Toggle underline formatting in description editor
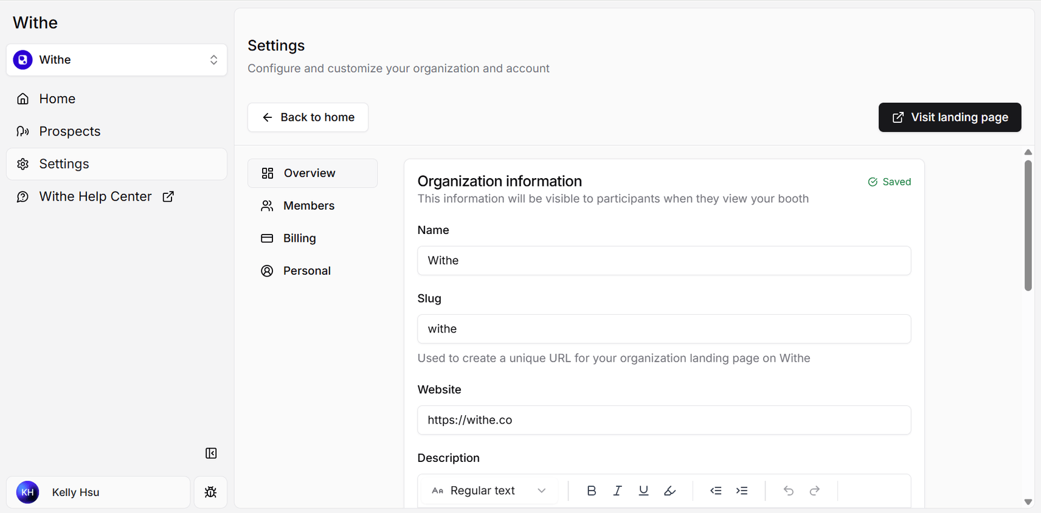1041x513 pixels. [643, 491]
